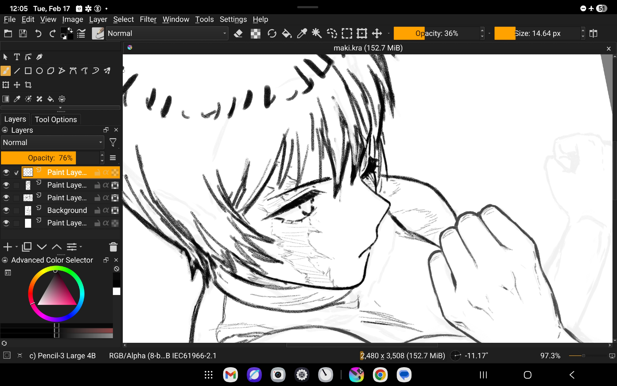This screenshot has width=617, height=386.
Task: Expand the layer blending mode combo box
Action: point(52,143)
